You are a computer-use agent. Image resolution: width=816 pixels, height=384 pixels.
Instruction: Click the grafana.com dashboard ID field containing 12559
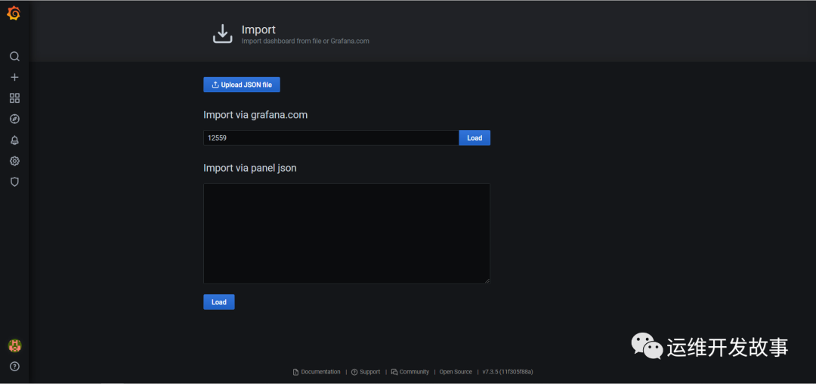(331, 138)
